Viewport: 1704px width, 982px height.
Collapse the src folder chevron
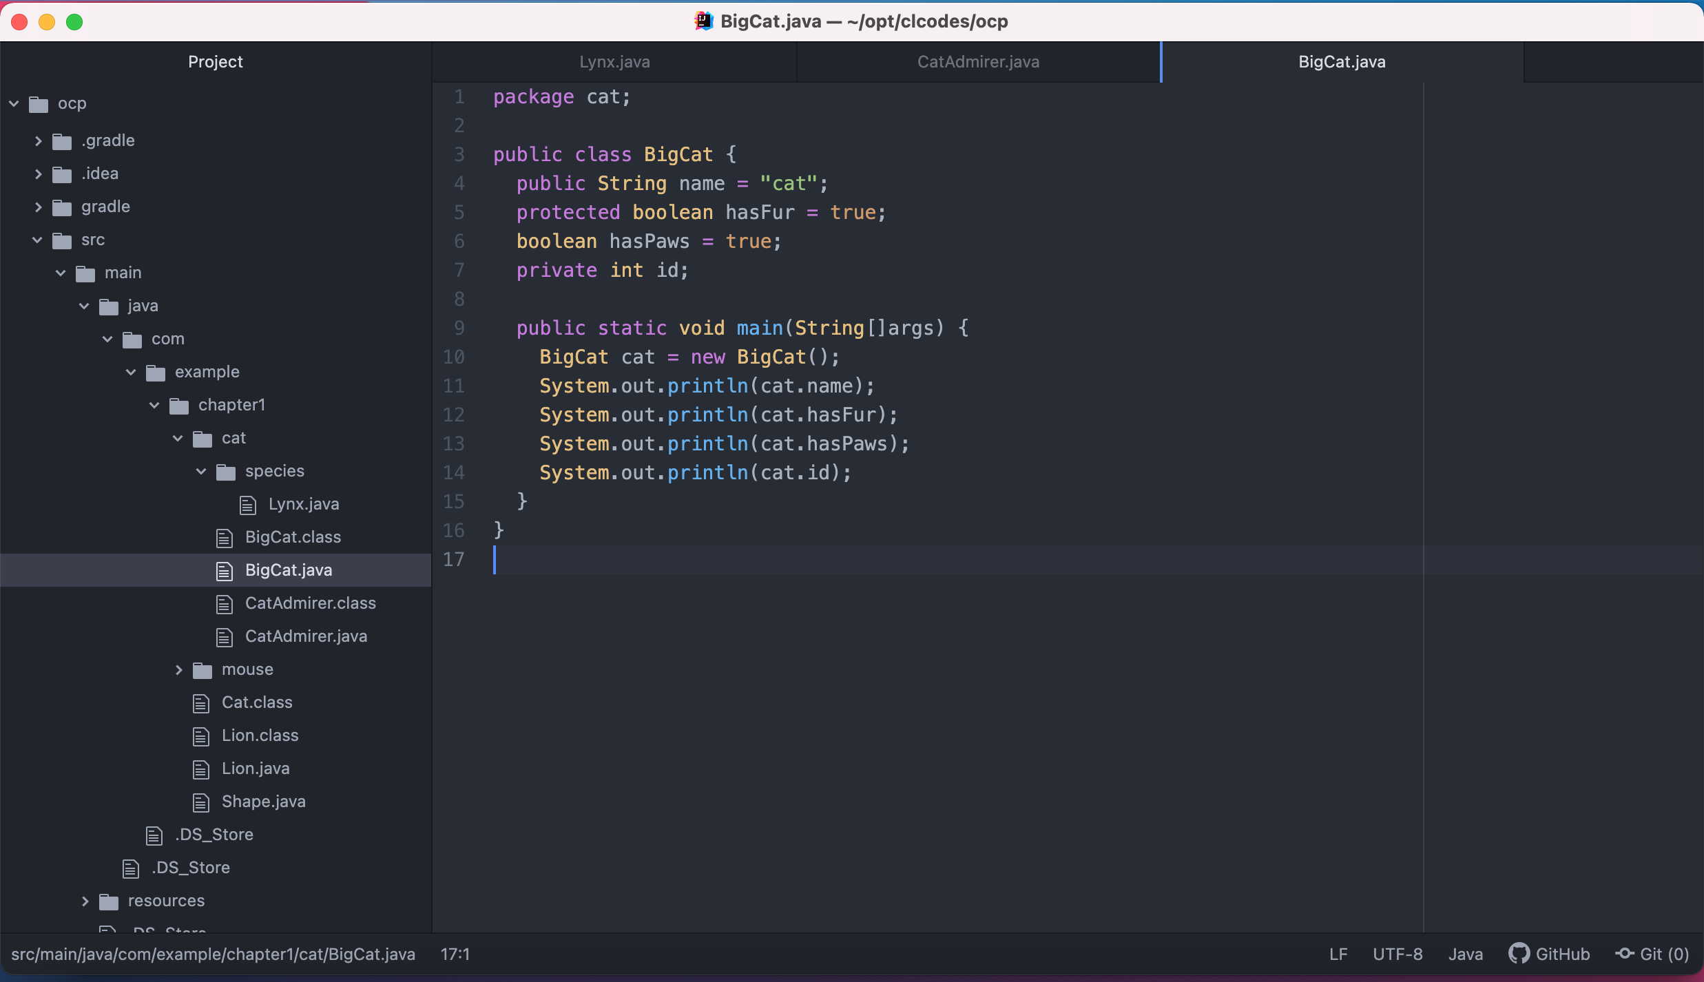coord(37,240)
